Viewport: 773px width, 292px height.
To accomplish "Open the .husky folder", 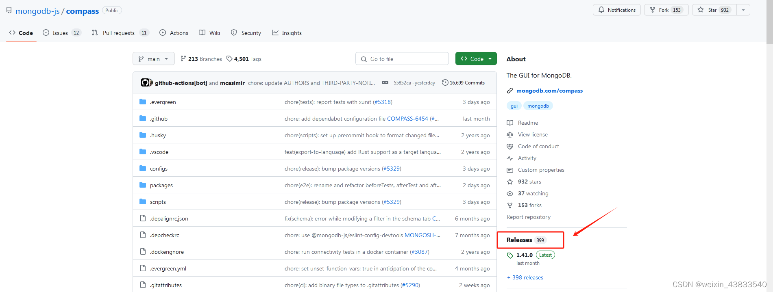I will [158, 135].
